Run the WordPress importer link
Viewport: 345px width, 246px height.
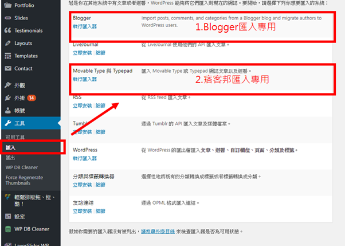[x=85, y=158]
